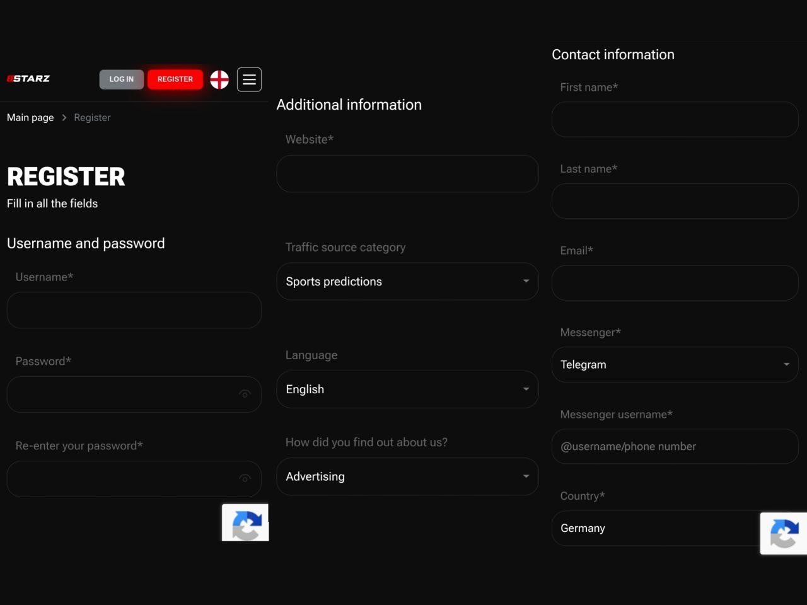This screenshot has width=807, height=605.
Task: Go to Main page breadcrumb link
Action: 30,118
